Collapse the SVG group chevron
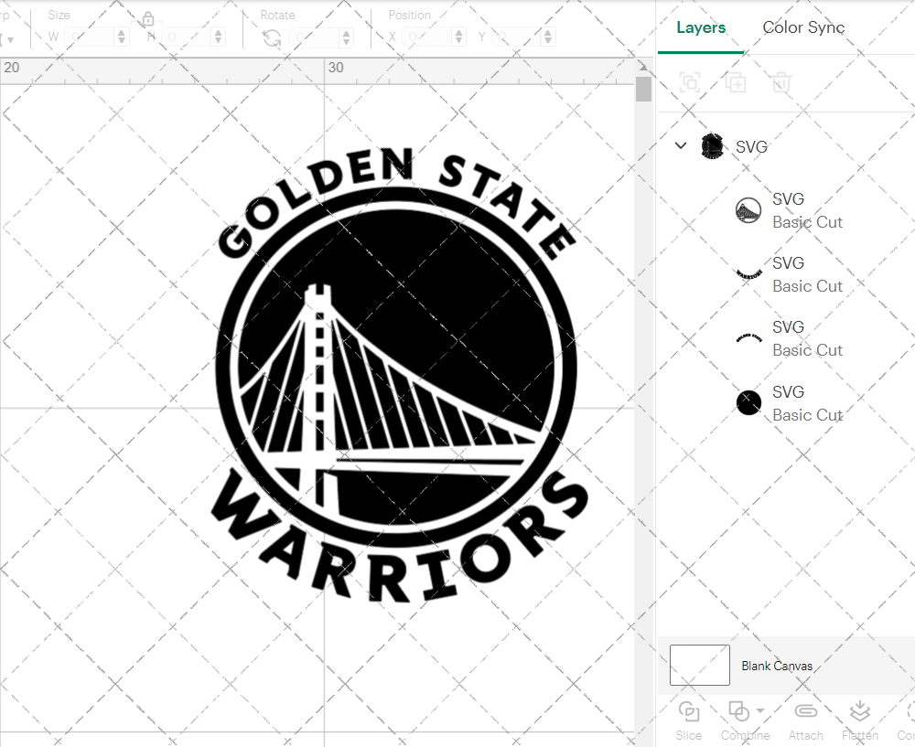 681,145
